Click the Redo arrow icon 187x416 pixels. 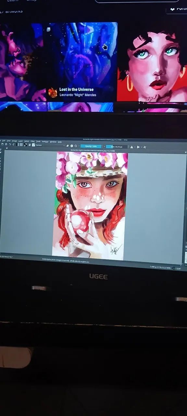pyautogui.click(x=14, y=144)
